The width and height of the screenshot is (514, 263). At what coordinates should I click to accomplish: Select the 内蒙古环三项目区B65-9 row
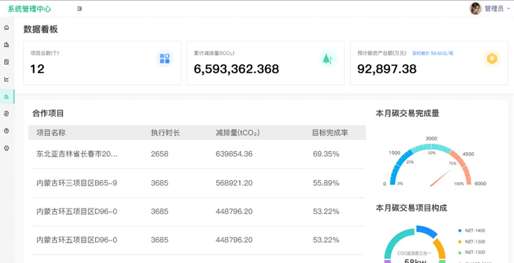point(77,183)
